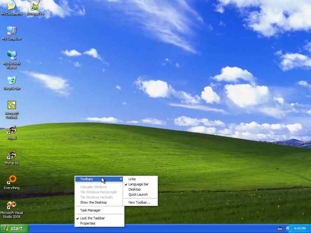Image resolution: width=311 pixels, height=233 pixels.
Task: Select the Notepad++ desktop shortcut
Action: click(x=36, y=8)
